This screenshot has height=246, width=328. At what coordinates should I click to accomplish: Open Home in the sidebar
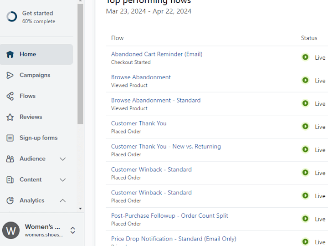coord(36,54)
